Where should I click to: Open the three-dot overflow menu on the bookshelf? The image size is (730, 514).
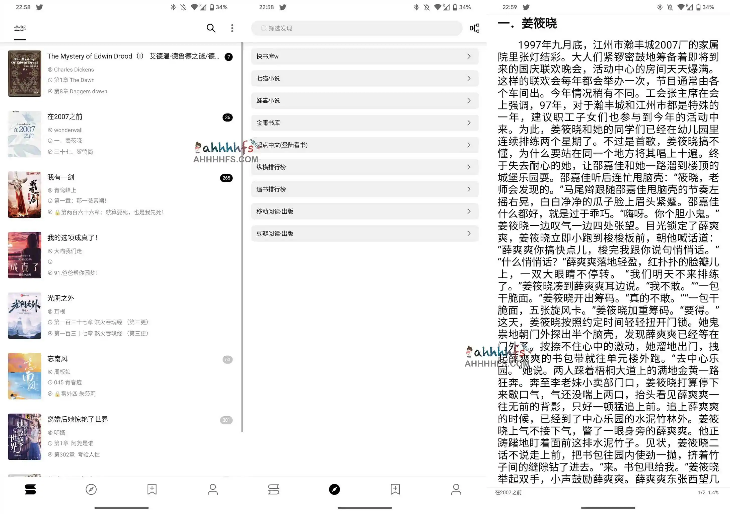232,28
